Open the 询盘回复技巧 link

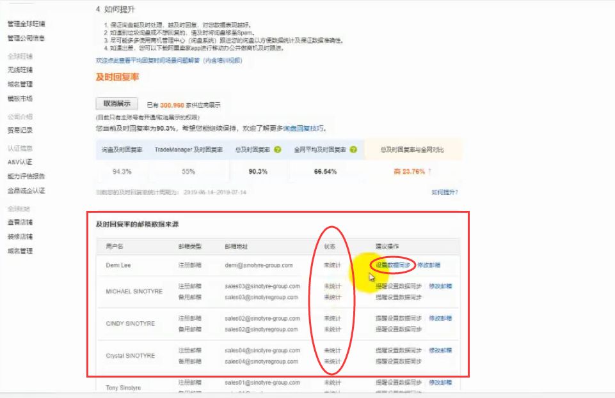(303, 128)
